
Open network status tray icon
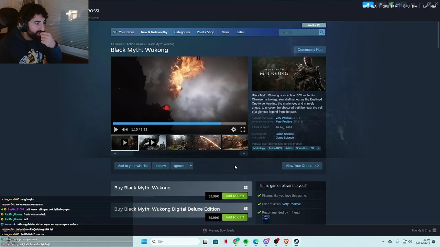coord(405,242)
